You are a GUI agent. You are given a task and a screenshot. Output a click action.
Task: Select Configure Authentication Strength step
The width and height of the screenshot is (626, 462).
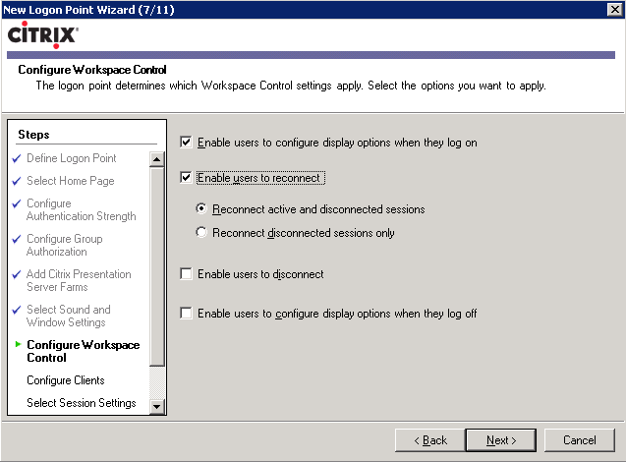(82, 209)
